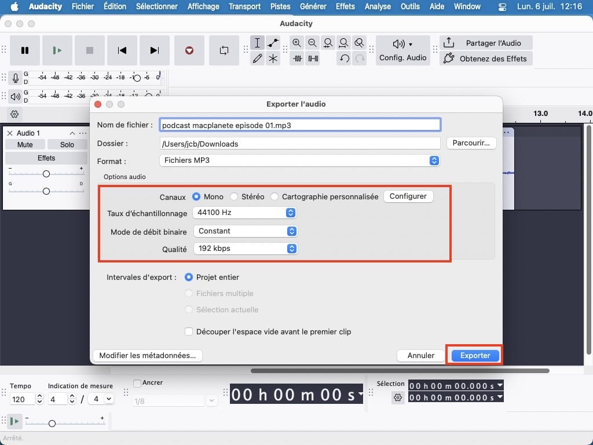
Task: Click the Pause button in transport toolbar
Action: 24,50
